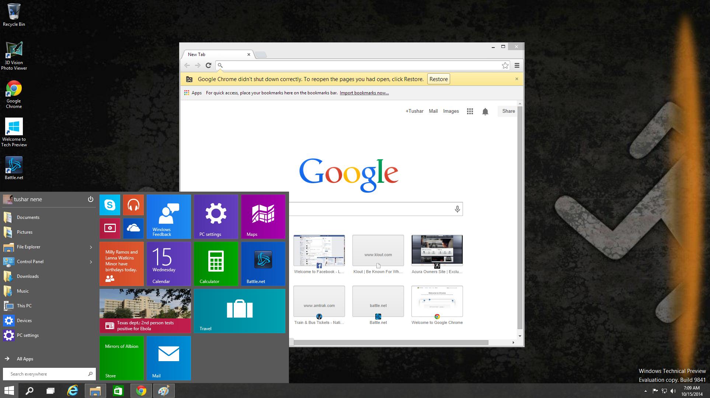Open the Chrome hamburger menu
The width and height of the screenshot is (710, 398).
tap(517, 66)
